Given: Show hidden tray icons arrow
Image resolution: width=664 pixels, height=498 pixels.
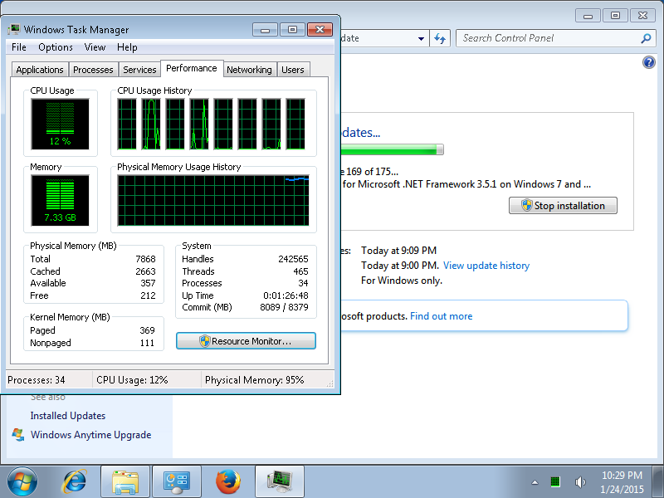Looking at the screenshot, I should (535, 482).
